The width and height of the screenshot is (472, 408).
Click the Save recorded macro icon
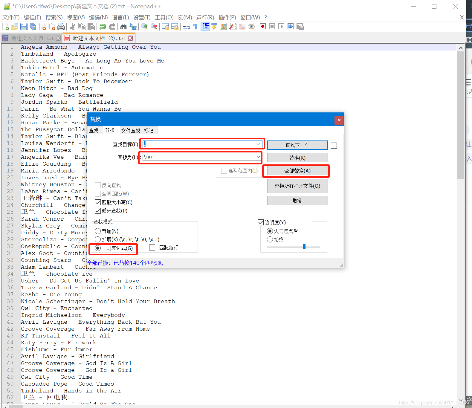click(x=300, y=27)
